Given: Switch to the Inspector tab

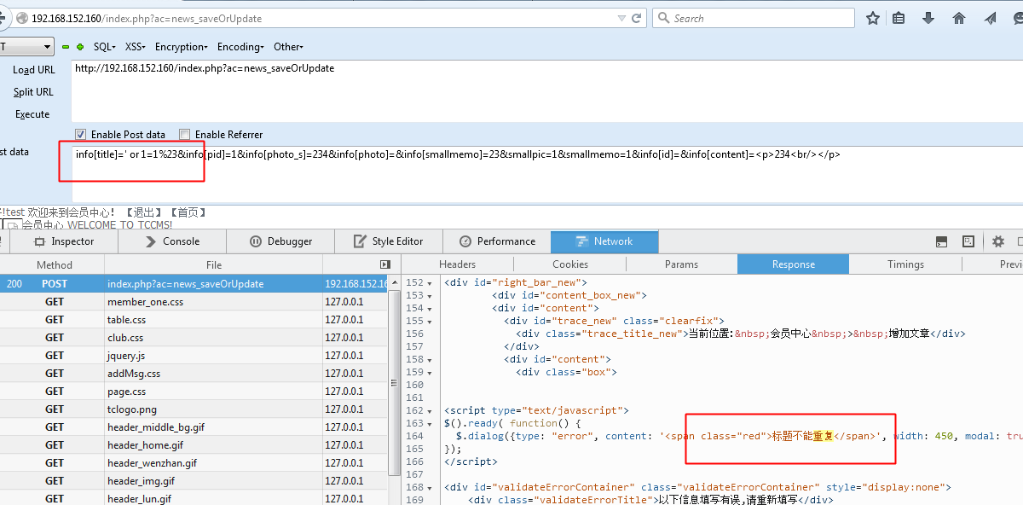Looking at the screenshot, I should pos(65,241).
